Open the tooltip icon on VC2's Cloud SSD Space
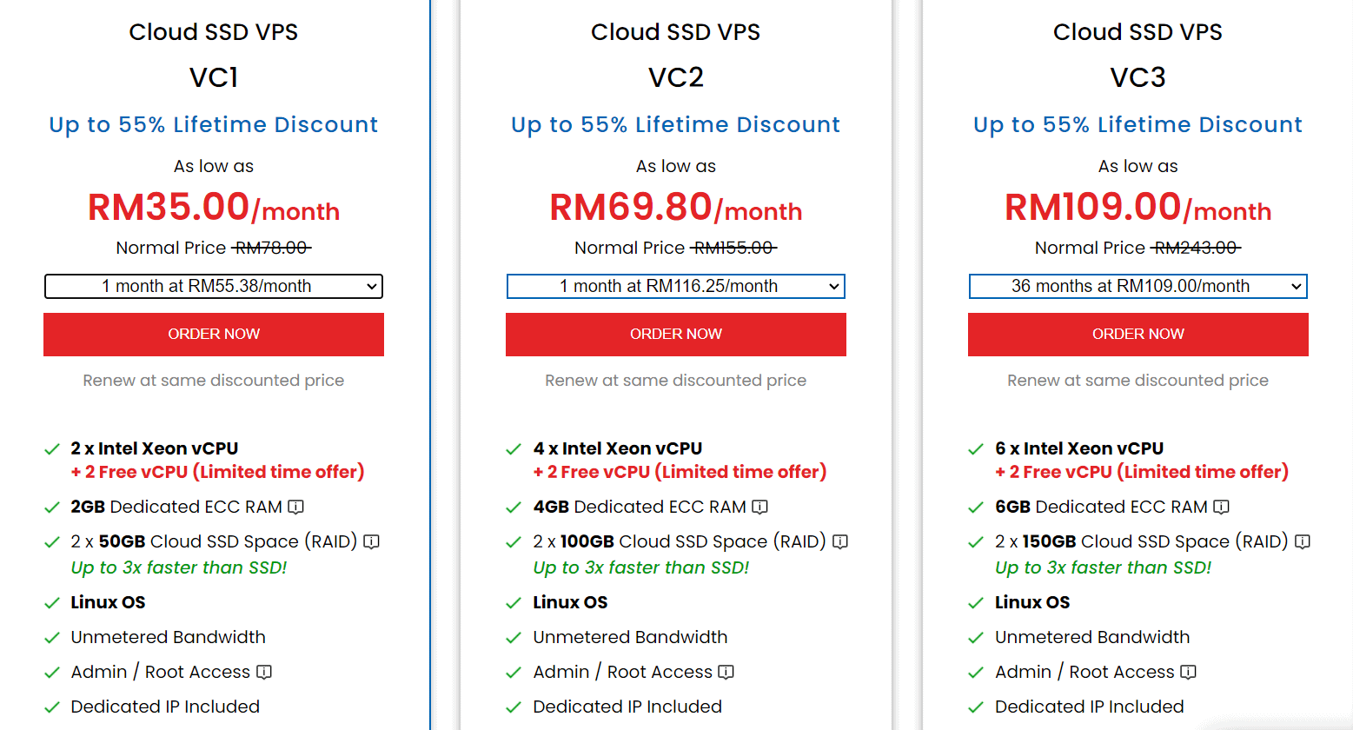The image size is (1353, 730). tap(839, 541)
